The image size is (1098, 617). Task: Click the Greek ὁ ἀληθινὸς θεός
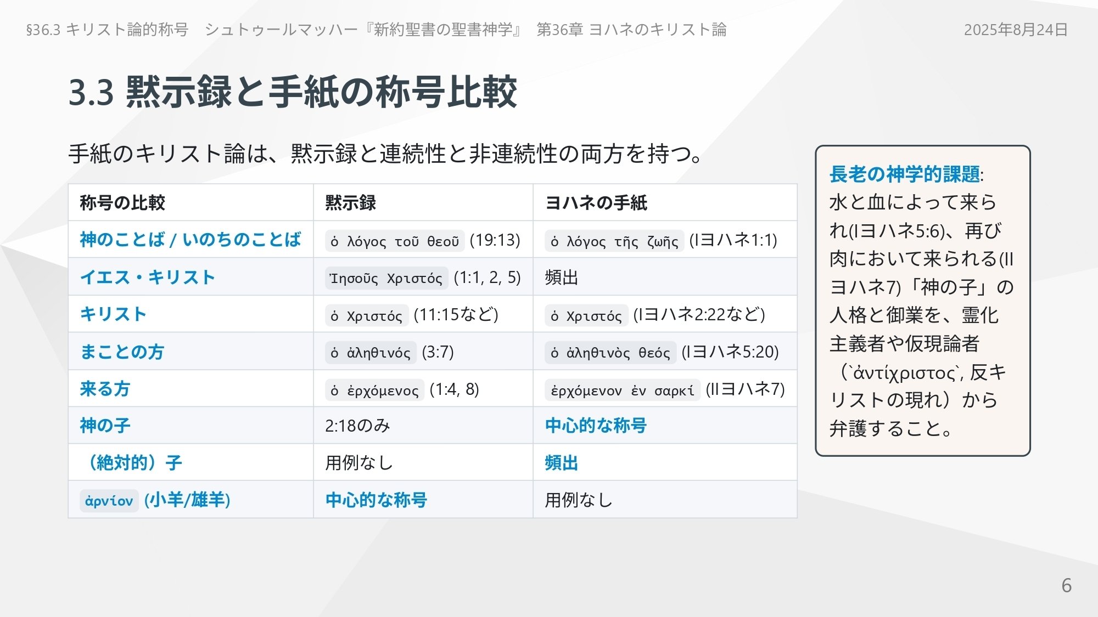pyautogui.click(x=610, y=353)
